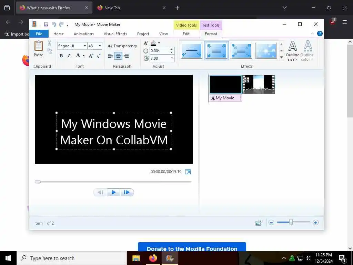Center align the text

click(118, 56)
